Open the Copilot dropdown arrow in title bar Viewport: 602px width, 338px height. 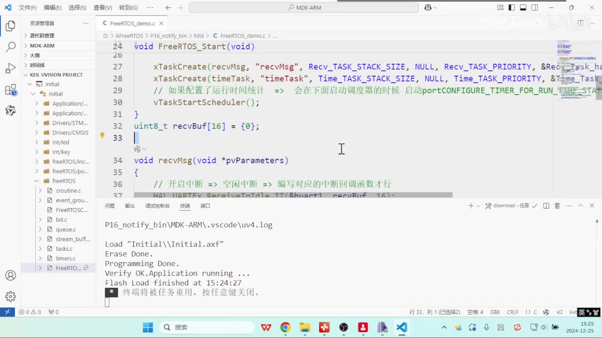(x=435, y=8)
